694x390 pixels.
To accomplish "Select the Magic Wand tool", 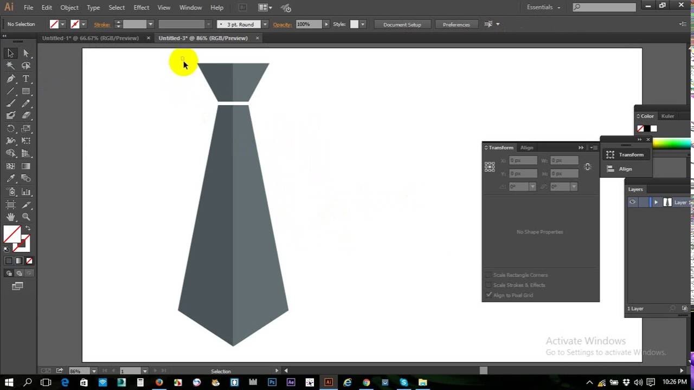I will tap(11, 66).
